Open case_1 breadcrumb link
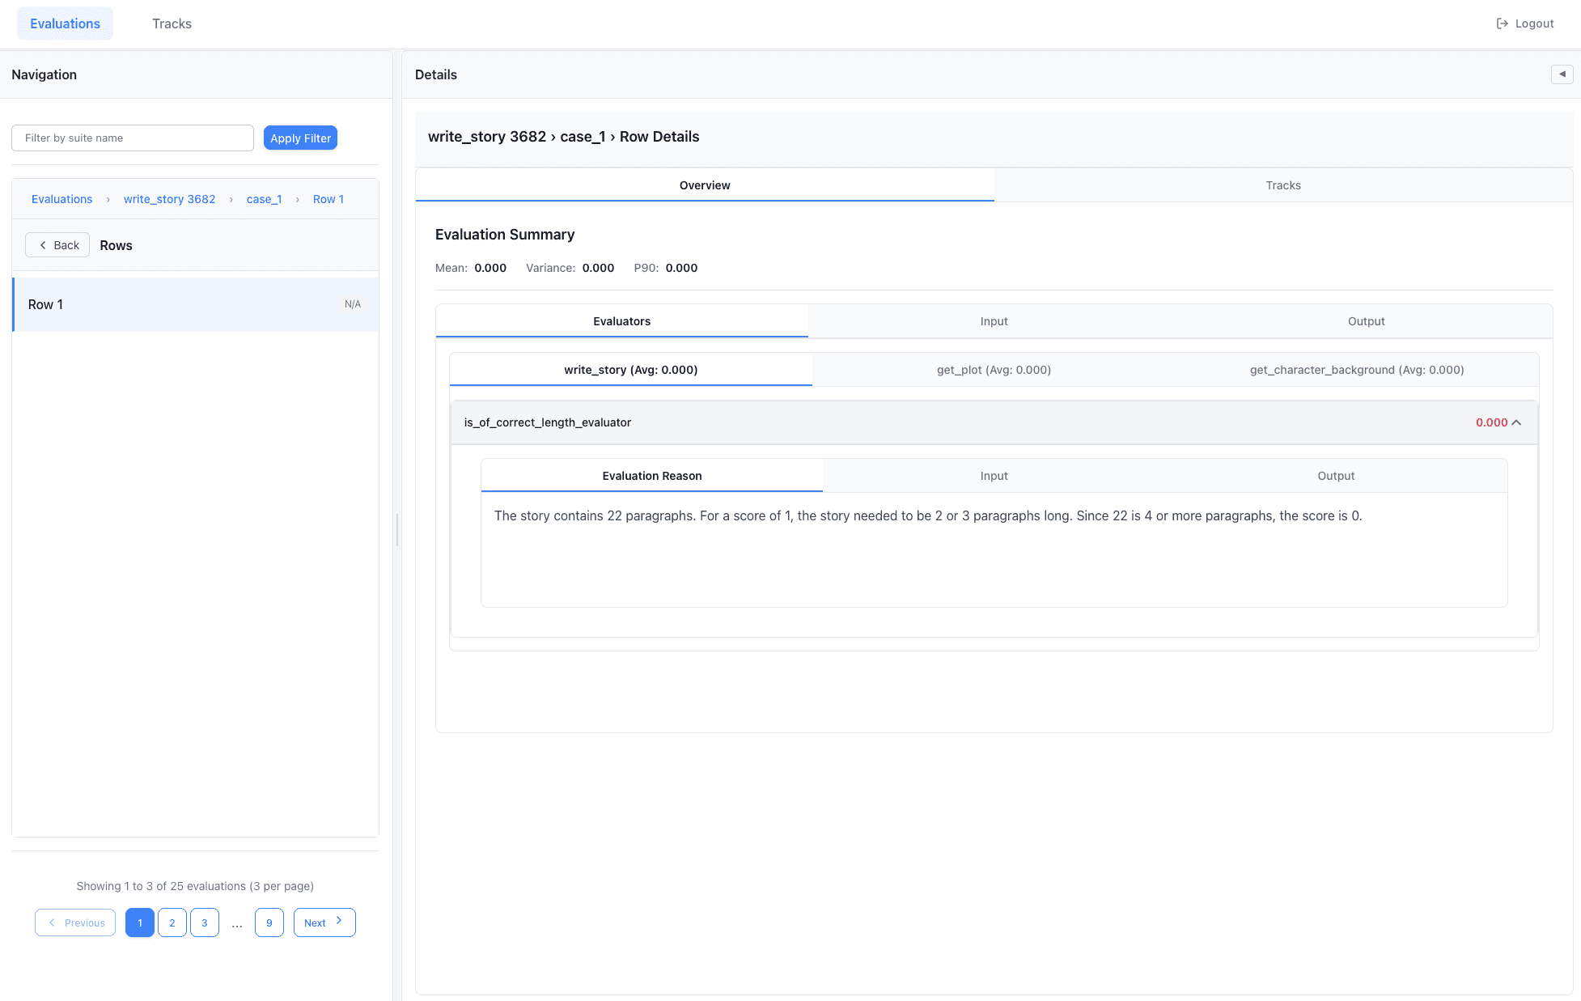 tap(264, 199)
